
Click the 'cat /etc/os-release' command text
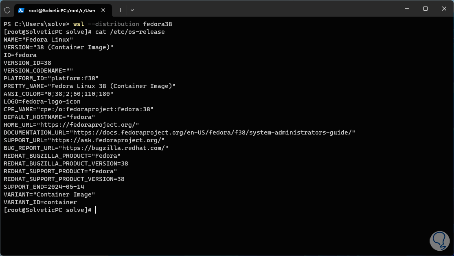click(129, 32)
